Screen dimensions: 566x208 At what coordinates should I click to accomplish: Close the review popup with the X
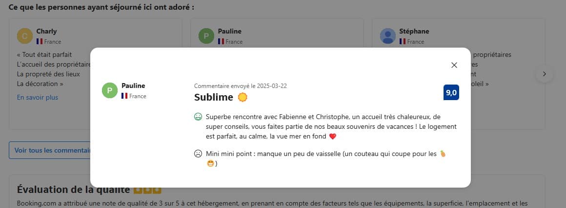[x=454, y=65]
